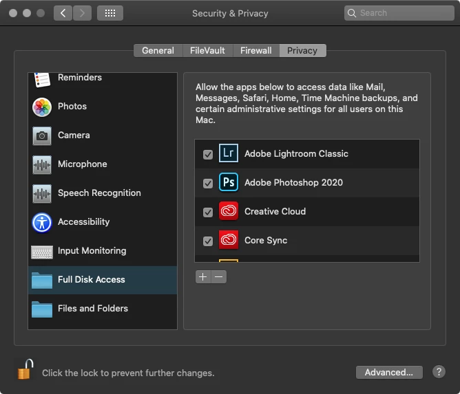Click the Core Sync red icon
Screen dimensions: 460x394
229,239
